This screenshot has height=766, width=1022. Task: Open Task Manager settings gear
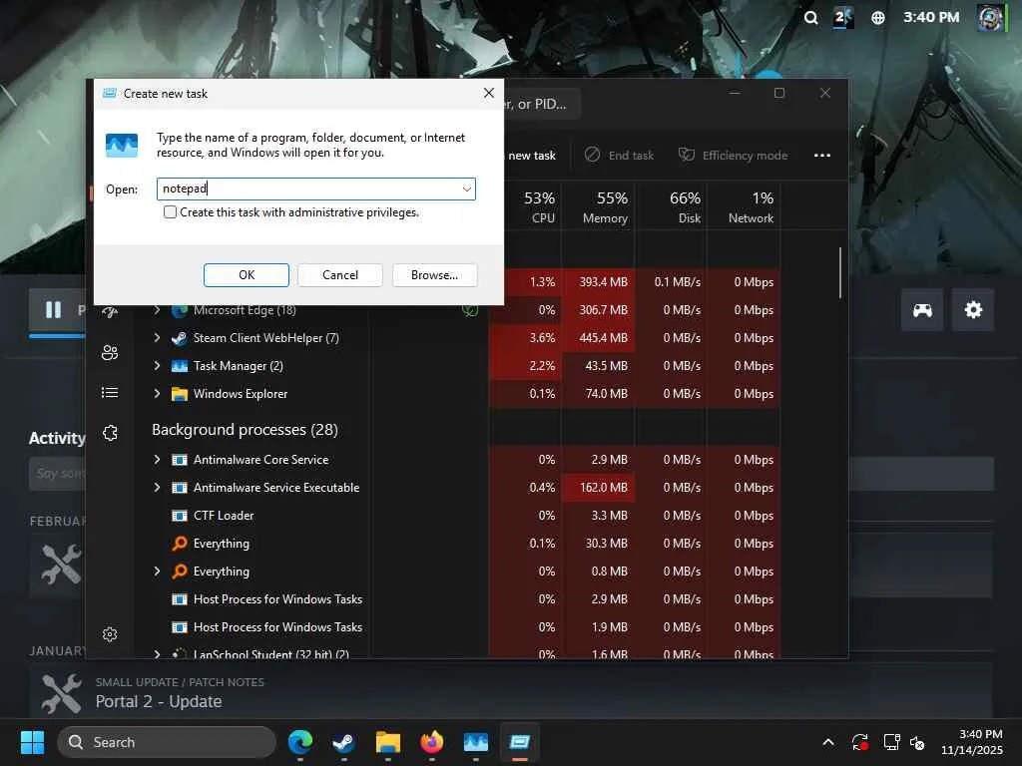tap(110, 633)
